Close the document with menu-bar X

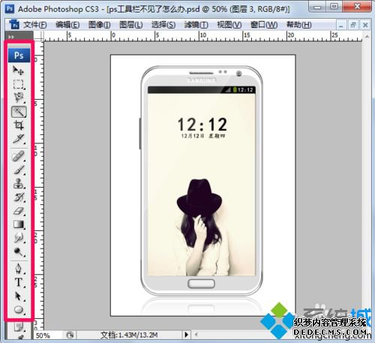point(365,25)
